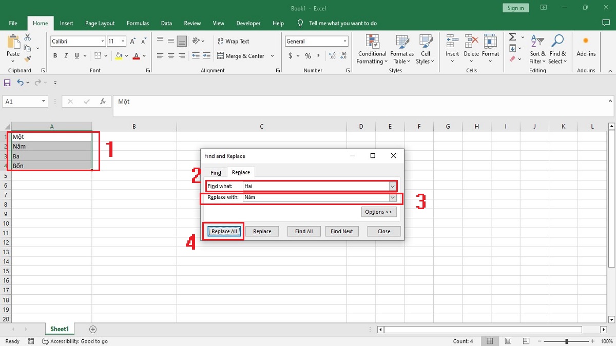616x346 pixels.
Task: Switch to the Insert ribbon tab
Action: 66,23
